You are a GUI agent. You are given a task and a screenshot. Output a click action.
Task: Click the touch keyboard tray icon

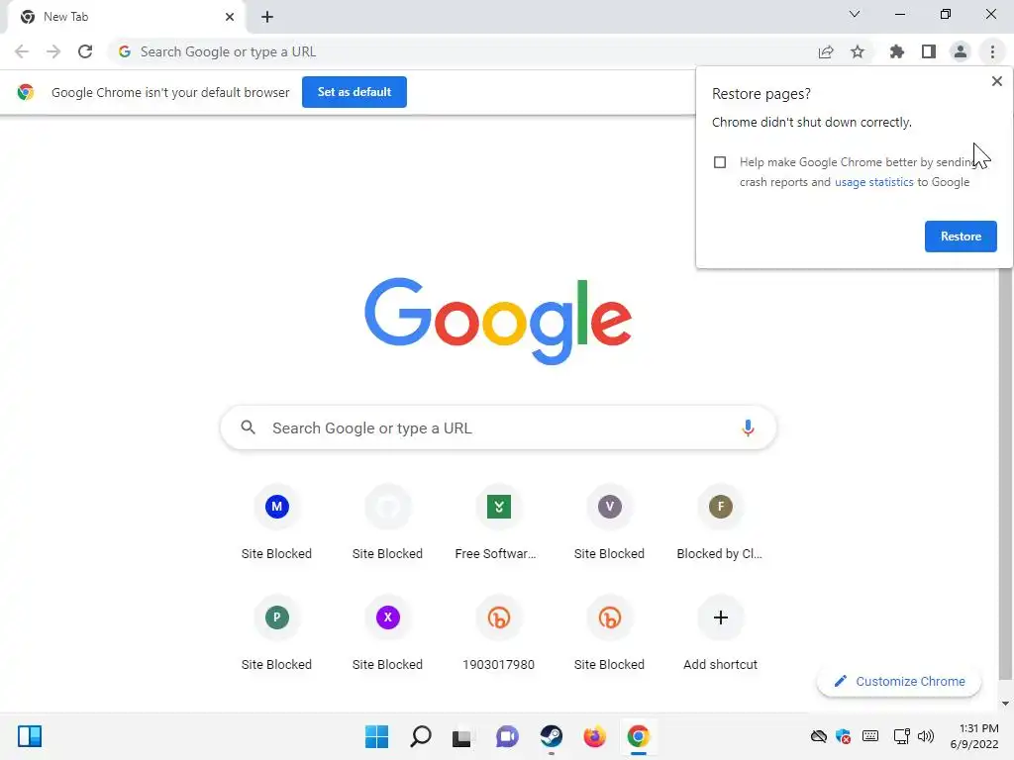(x=870, y=736)
